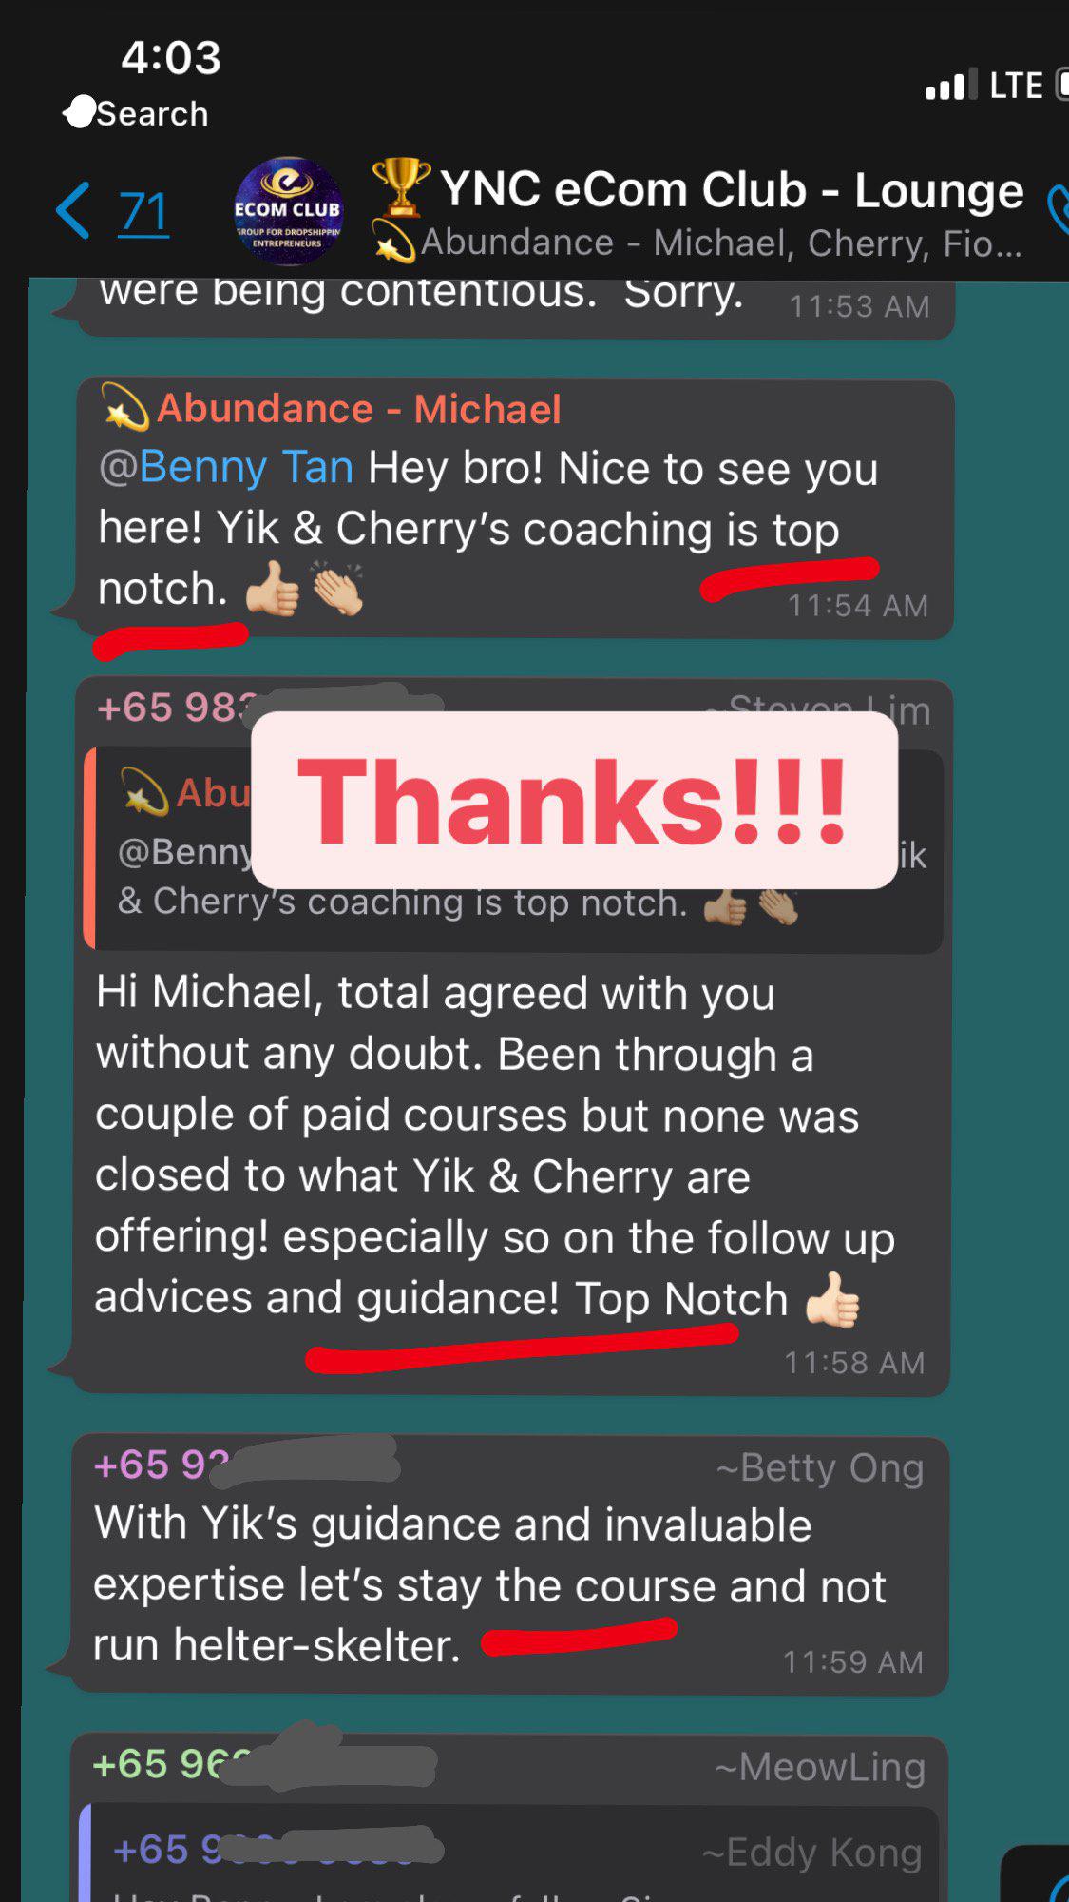Image resolution: width=1069 pixels, height=1902 pixels.
Task: Open the ECOM CLUB group avatar
Action: tap(288, 212)
